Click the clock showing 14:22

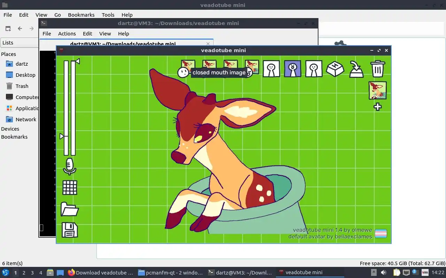pyautogui.click(x=438, y=273)
